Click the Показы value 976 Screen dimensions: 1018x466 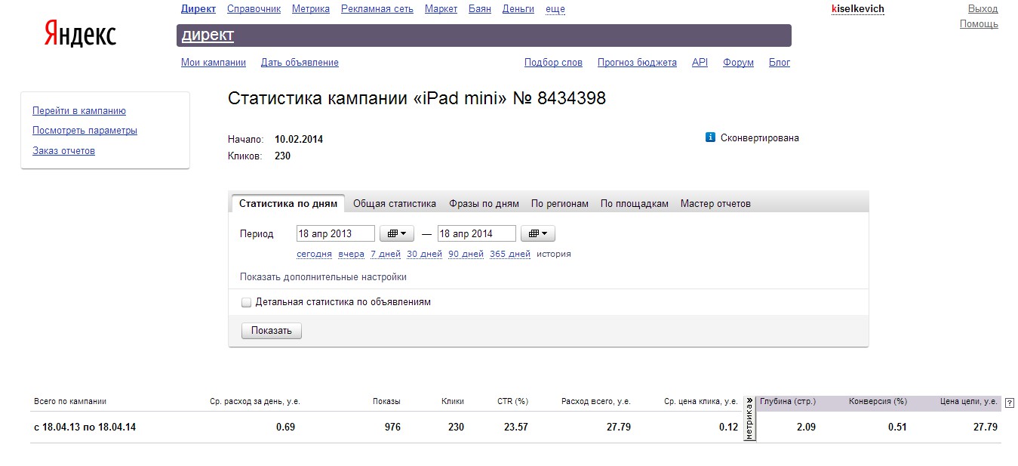[x=392, y=427]
